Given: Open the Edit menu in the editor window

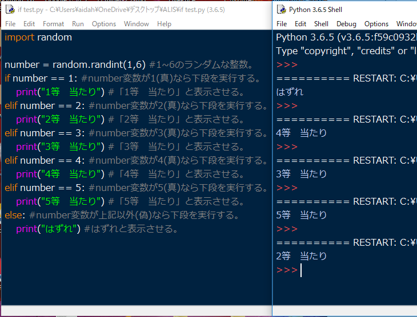Looking at the screenshot, I should coord(29,24).
